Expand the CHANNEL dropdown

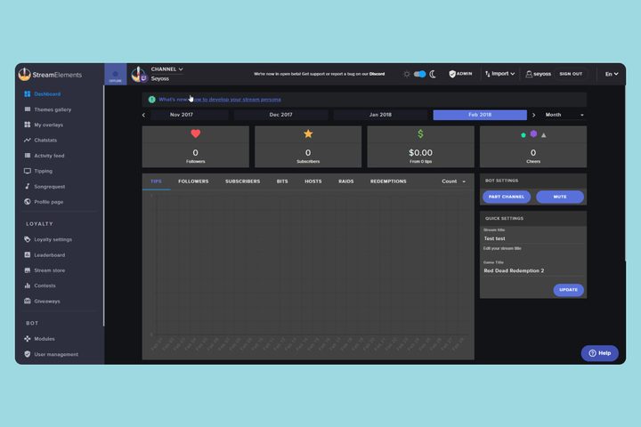point(166,69)
